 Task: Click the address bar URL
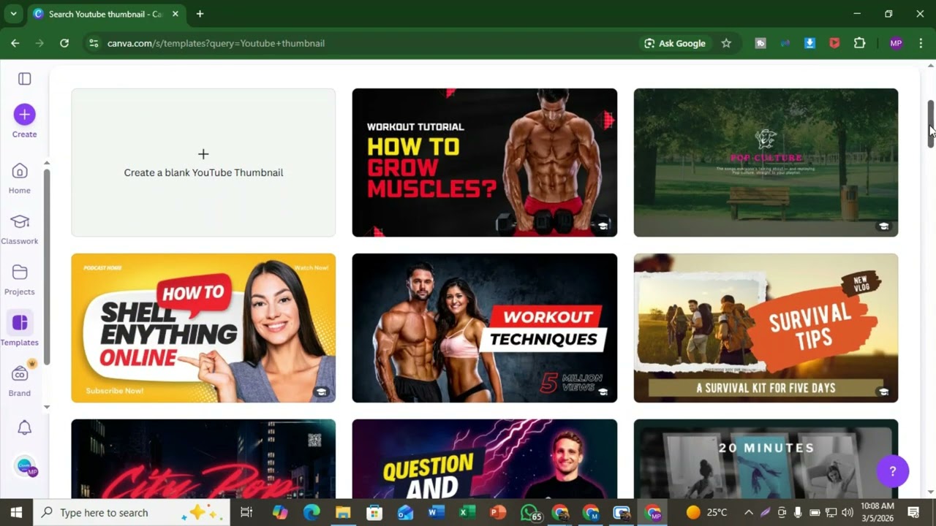[x=216, y=43]
